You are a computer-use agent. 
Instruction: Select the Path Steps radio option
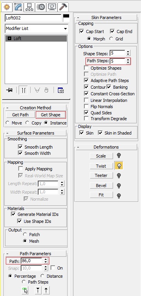[x=24, y=282]
